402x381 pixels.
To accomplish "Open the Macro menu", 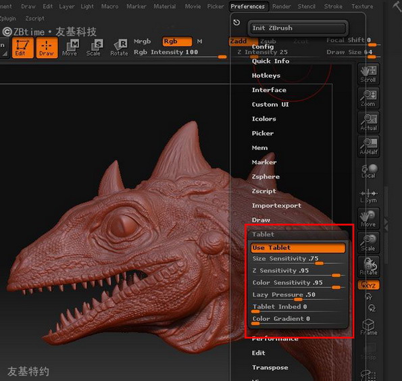I will 109,6.
